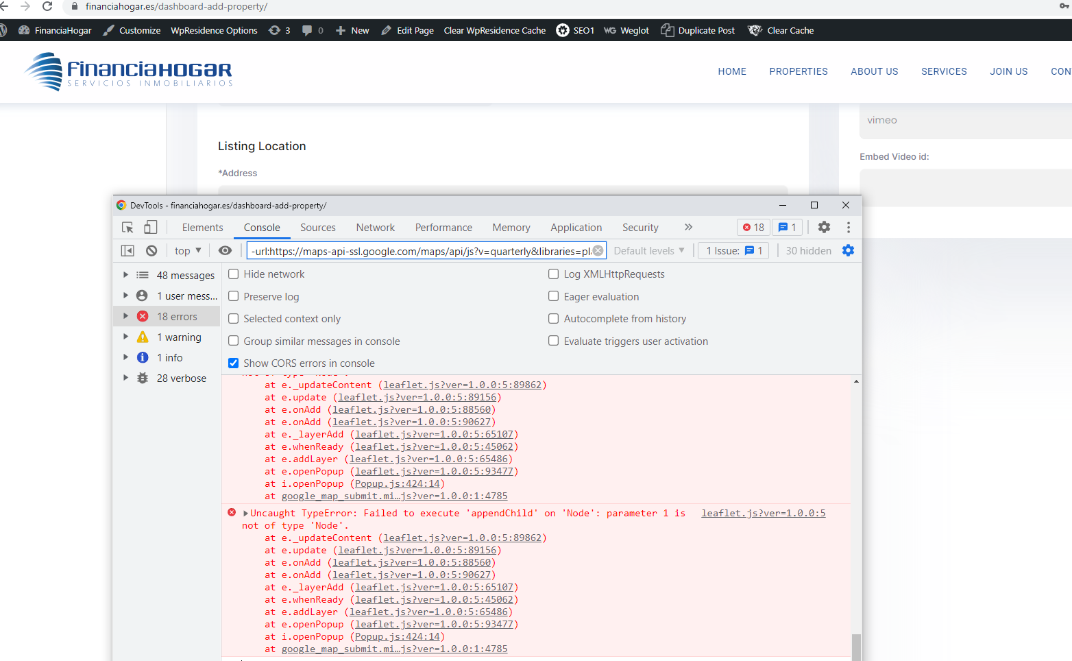1072x661 pixels.
Task: Open the Default levels dropdown
Action: pos(649,251)
